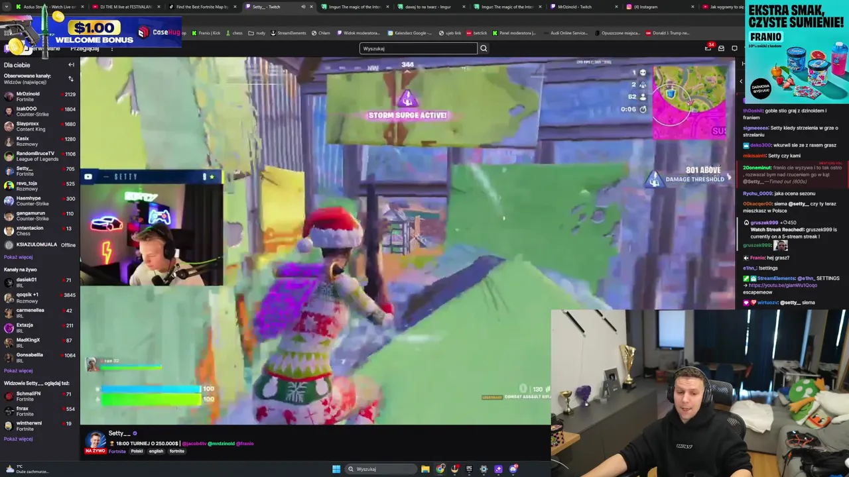Image resolution: width=849 pixels, height=477 pixels.
Task: Expand live channels Pokaż więcej link
Action: pos(18,371)
